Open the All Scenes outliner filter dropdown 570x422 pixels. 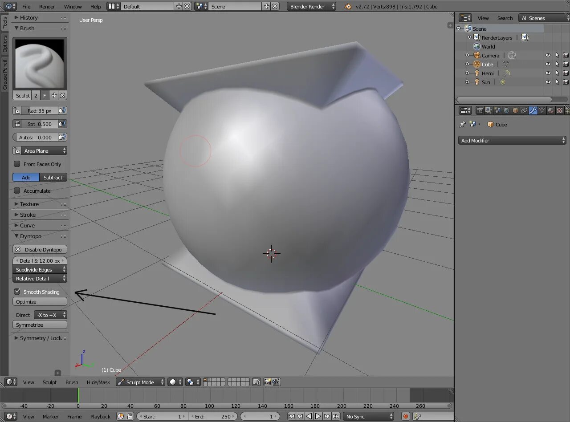[544, 18]
